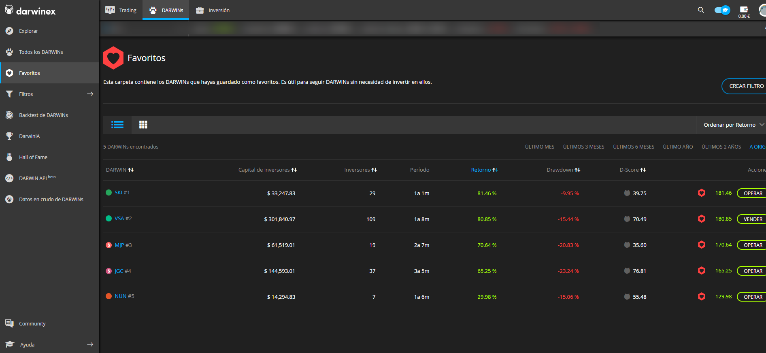Remove MJP from favorites heart icon

point(702,245)
